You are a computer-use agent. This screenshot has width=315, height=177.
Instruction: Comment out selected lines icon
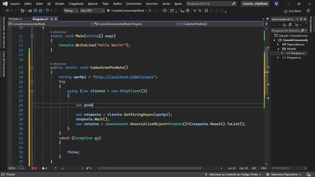click(194, 11)
